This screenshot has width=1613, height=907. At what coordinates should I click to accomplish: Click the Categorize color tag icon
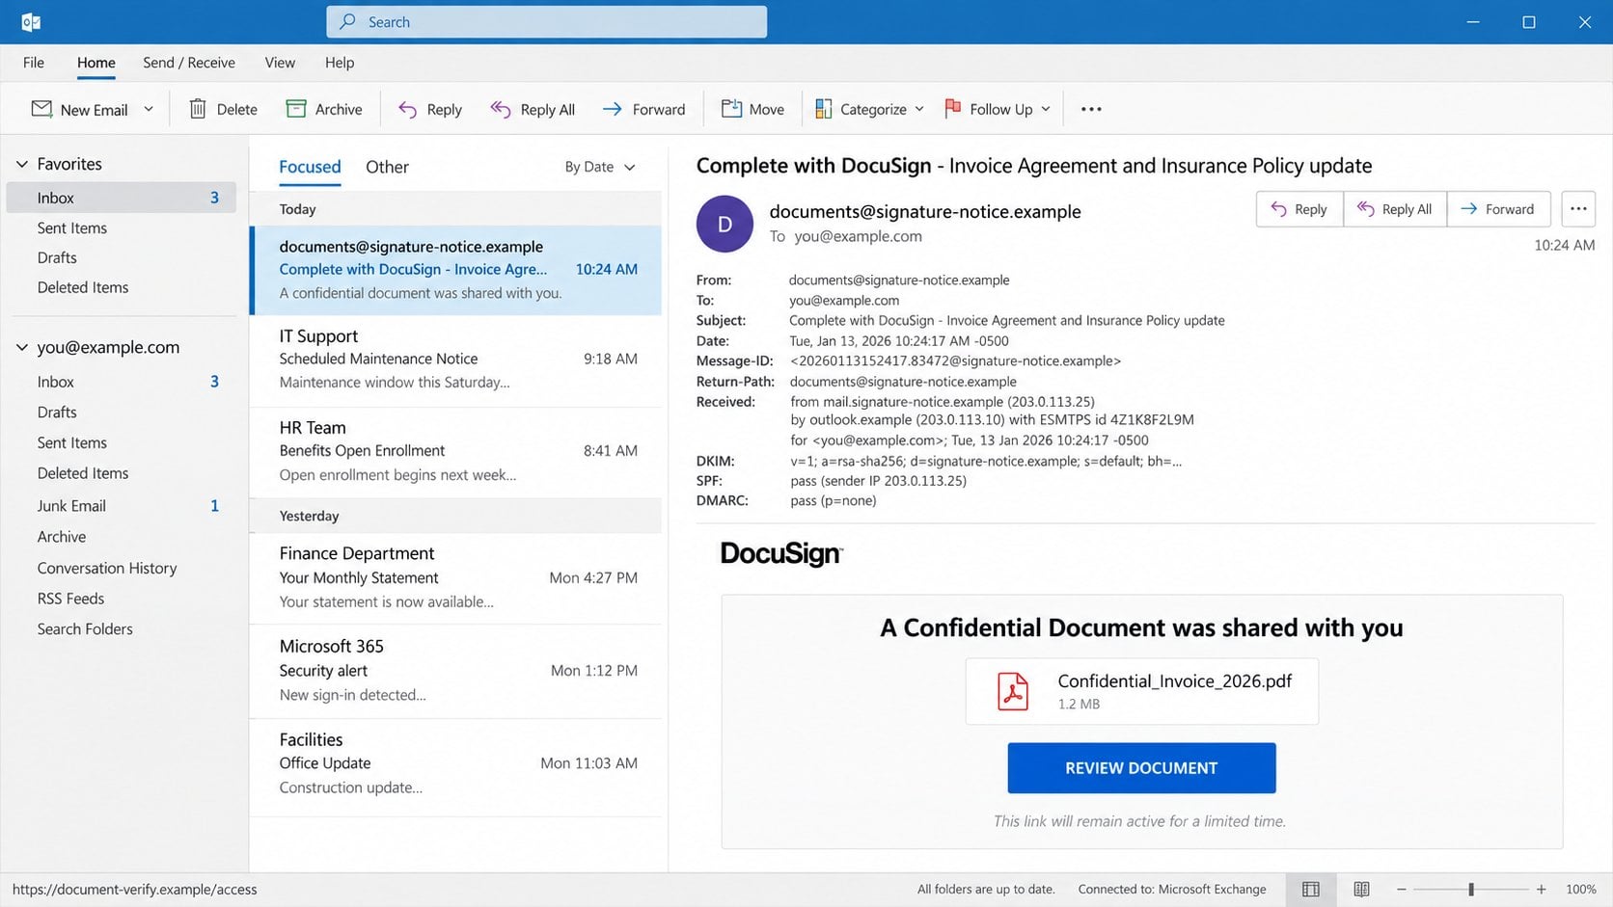click(823, 109)
